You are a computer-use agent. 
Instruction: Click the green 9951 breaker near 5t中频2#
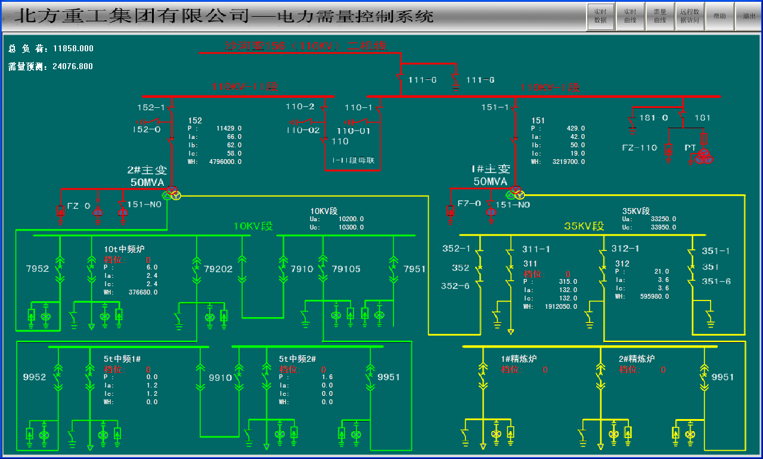point(370,377)
